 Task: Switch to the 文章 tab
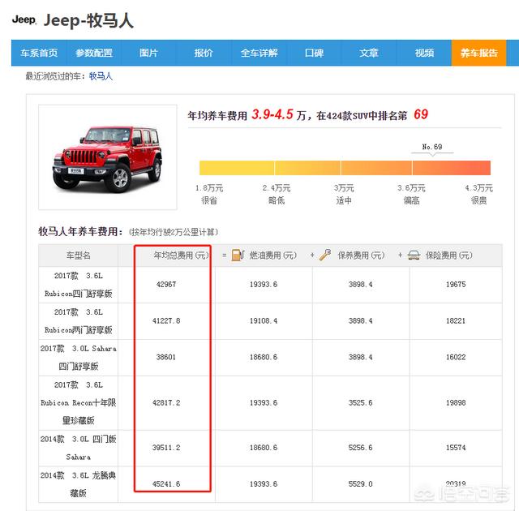point(369,53)
